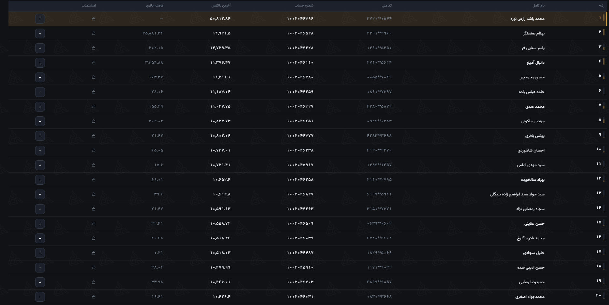This screenshot has width=609, height=305.
Task: Expand the حسن عنایتی row
Action: point(40,224)
